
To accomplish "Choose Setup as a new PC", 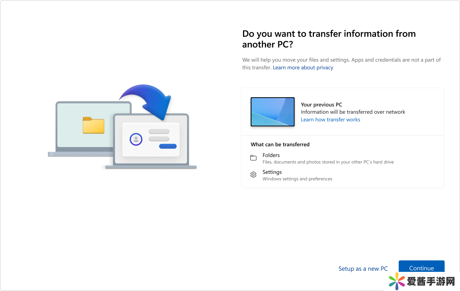I will [x=363, y=269].
